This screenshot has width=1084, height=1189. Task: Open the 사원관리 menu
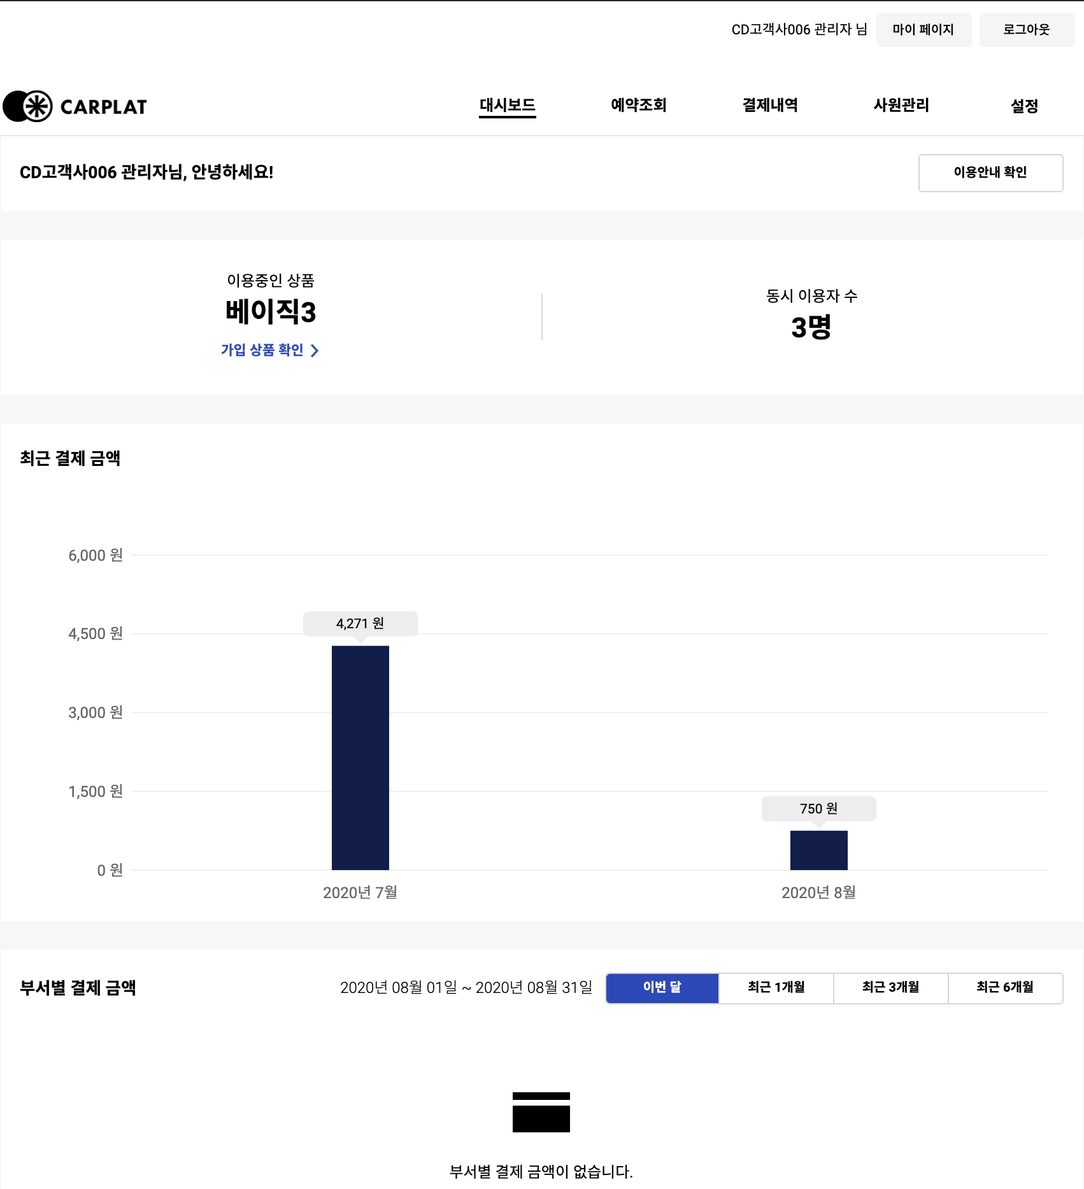[901, 105]
